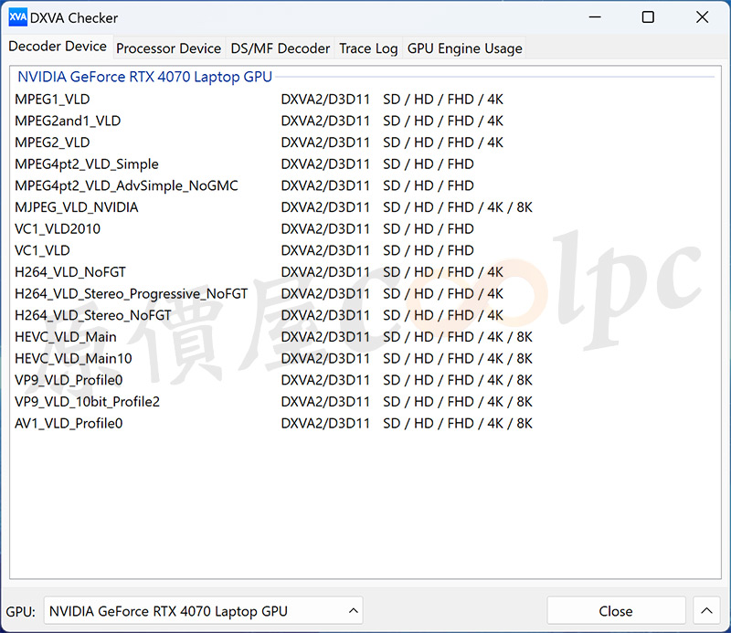Viewport: 731px width, 633px height.
Task: Maximize the DXVA Checker window
Action: [x=648, y=17]
